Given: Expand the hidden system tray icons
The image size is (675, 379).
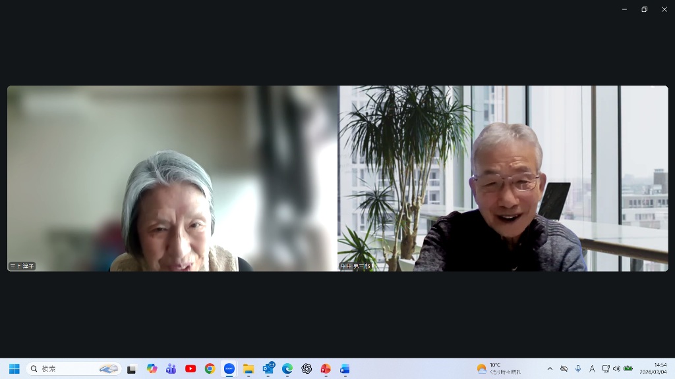Looking at the screenshot, I should tap(550, 368).
